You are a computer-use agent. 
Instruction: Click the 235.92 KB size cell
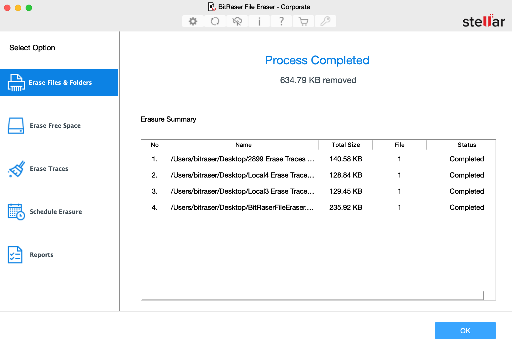point(346,207)
